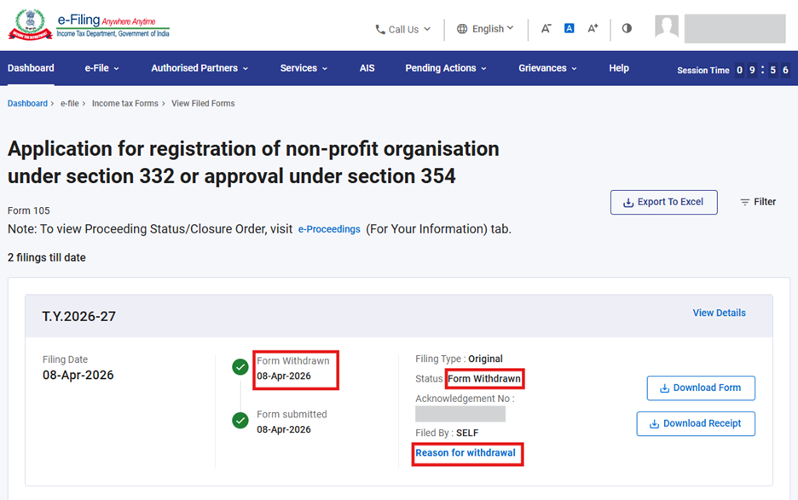
Task: Go to the AIS tab
Action: tap(367, 68)
